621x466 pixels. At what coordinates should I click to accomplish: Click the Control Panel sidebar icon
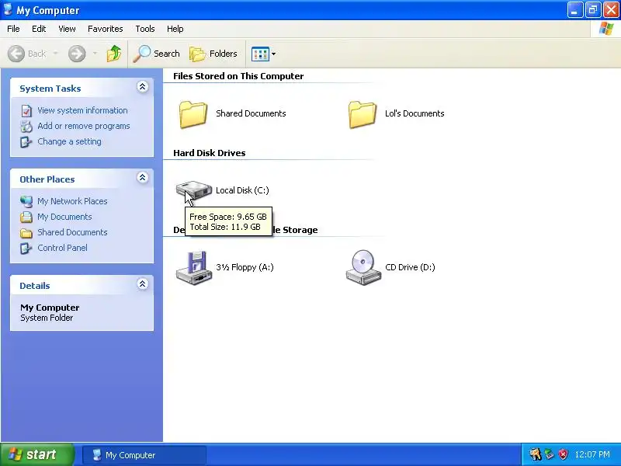(x=26, y=249)
